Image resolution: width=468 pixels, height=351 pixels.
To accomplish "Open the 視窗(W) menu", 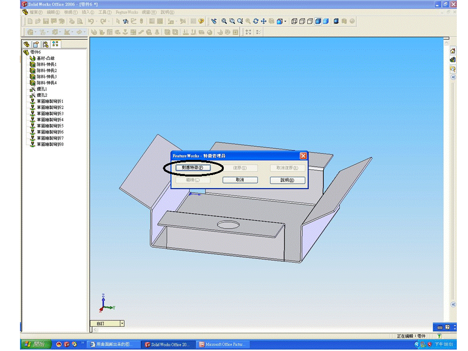I will coord(149,12).
